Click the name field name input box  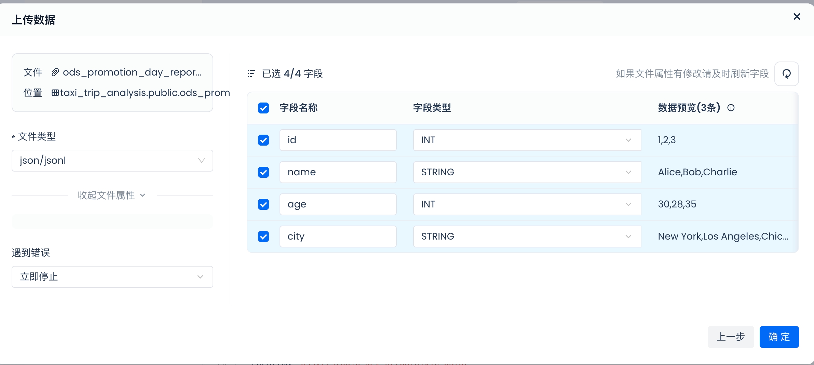(x=338, y=172)
